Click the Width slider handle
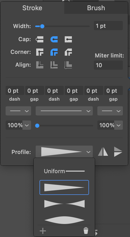Viewport: 130px width, 237px height. (42, 27)
